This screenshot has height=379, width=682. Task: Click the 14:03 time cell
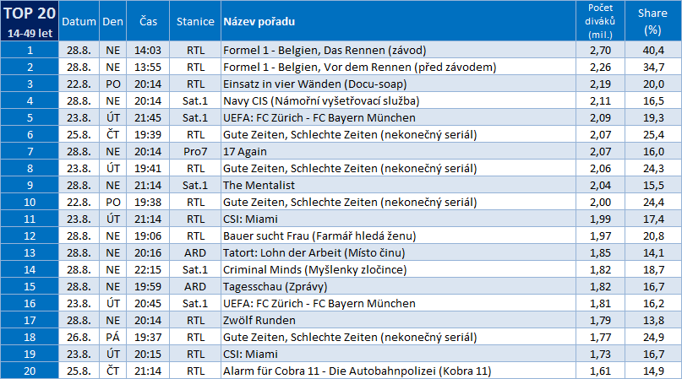point(147,50)
